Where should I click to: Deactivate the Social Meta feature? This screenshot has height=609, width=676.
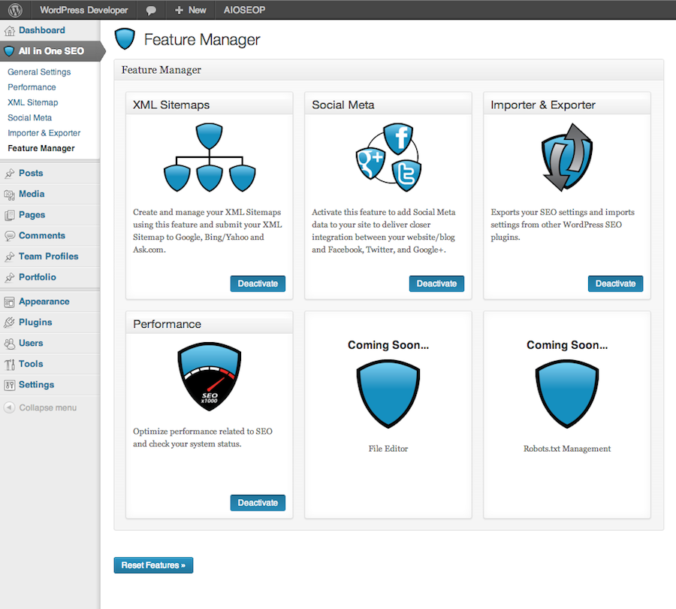click(436, 283)
